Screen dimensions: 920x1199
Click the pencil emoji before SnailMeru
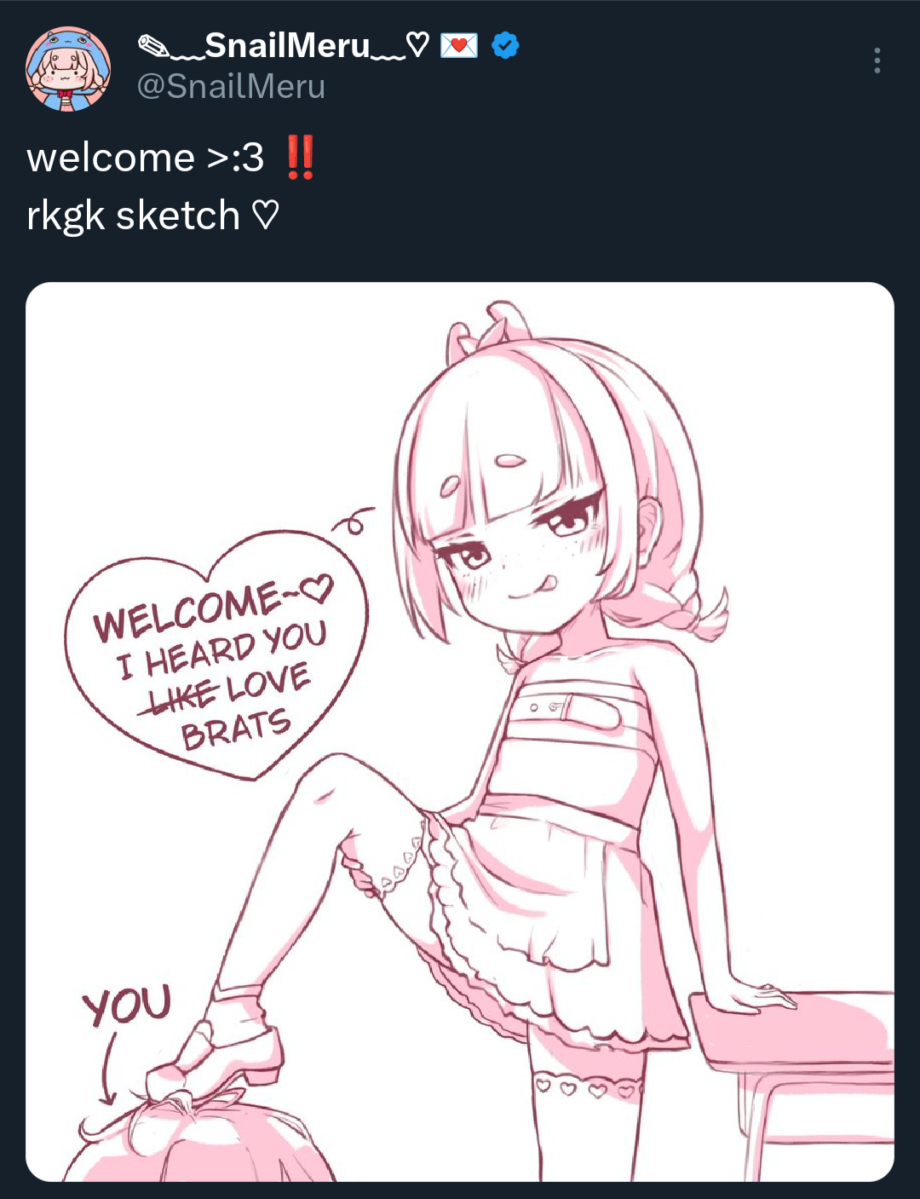point(153,45)
